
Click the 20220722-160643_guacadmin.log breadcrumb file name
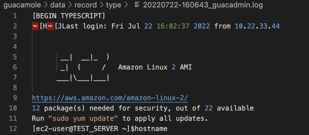pos(203,5)
